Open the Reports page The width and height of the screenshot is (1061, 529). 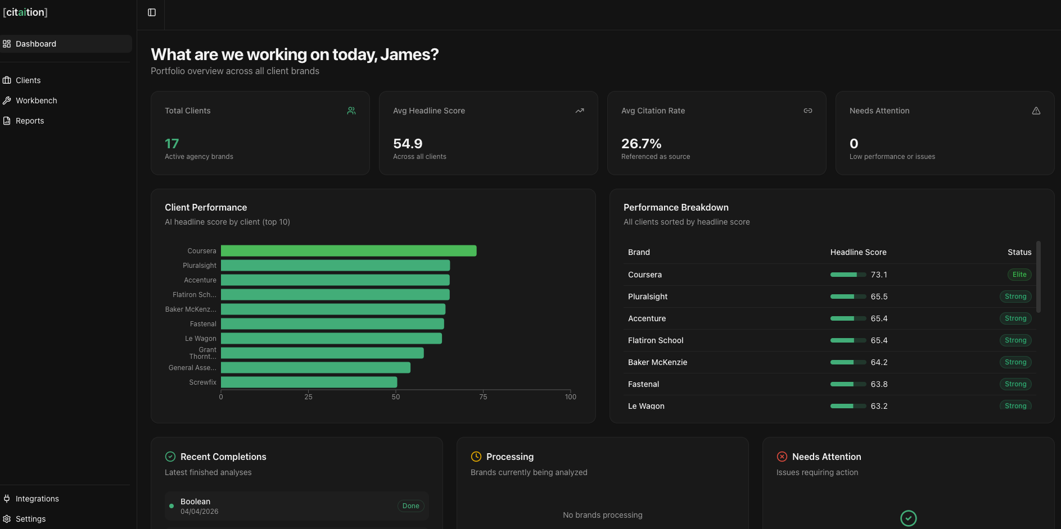point(30,121)
